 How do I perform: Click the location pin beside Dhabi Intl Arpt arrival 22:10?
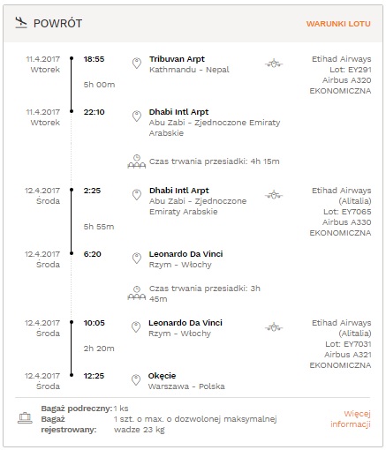pyautogui.click(x=137, y=116)
